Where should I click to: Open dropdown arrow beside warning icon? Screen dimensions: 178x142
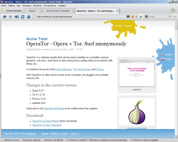click(x=136, y=17)
